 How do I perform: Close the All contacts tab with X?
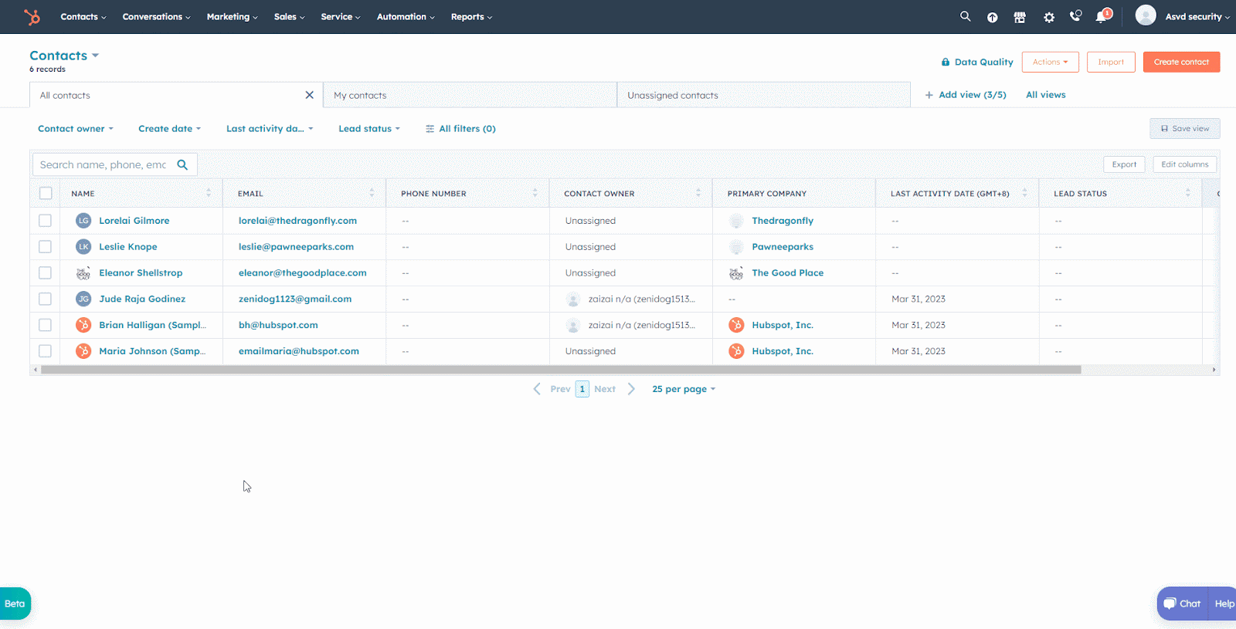(x=310, y=95)
